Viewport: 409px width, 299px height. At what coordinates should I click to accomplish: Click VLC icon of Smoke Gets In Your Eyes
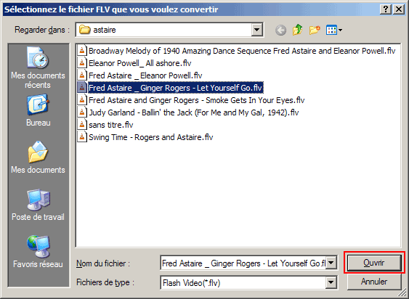(x=82, y=100)
